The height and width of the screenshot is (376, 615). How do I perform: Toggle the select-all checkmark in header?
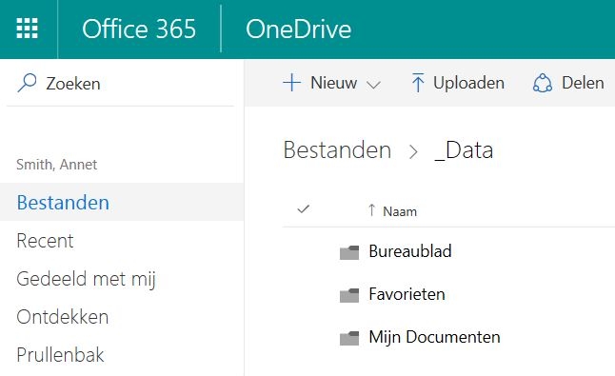[x=303, y=209]
